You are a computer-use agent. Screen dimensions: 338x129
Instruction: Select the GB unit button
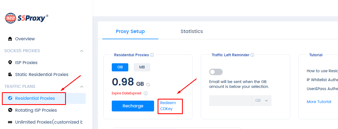120,67
